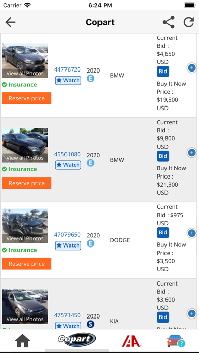199x353 pixels.
Task: Open the IAA logo tab
Action: [x=131, y=341]
